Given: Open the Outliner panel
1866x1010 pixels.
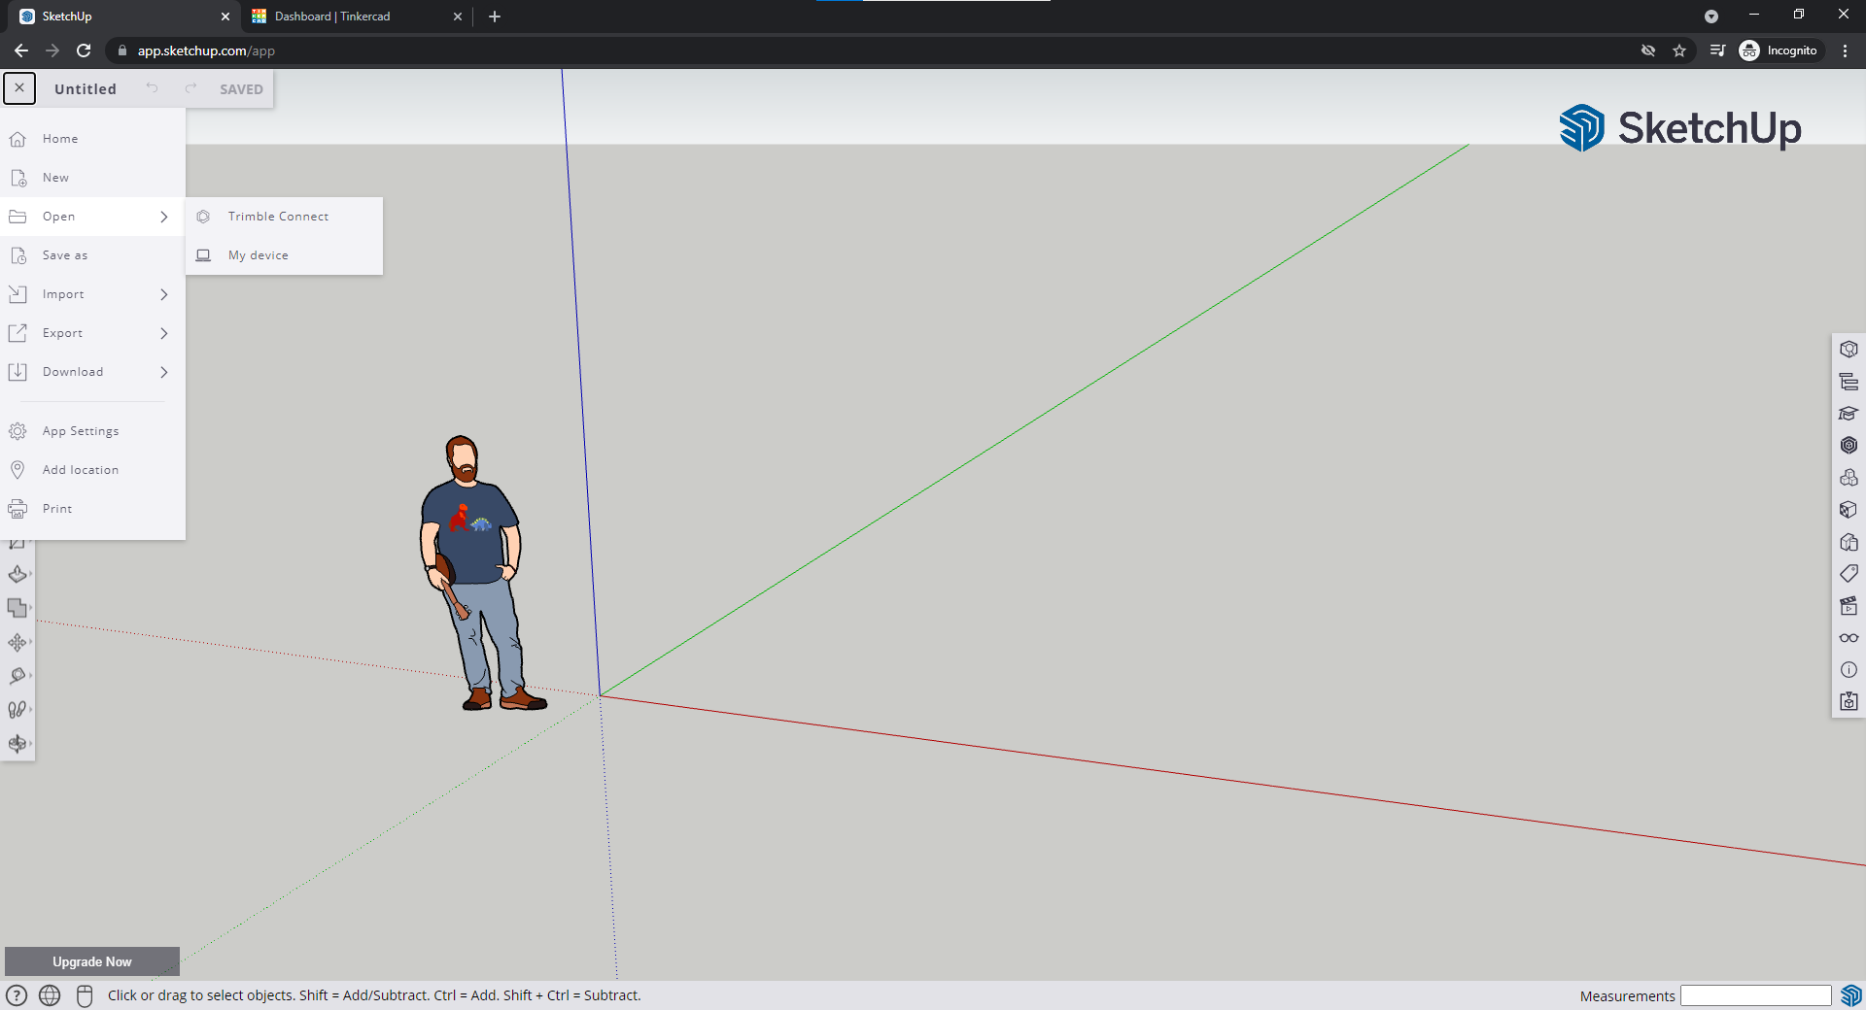Looking at the screenshot, I should (x=1849, y=382).
